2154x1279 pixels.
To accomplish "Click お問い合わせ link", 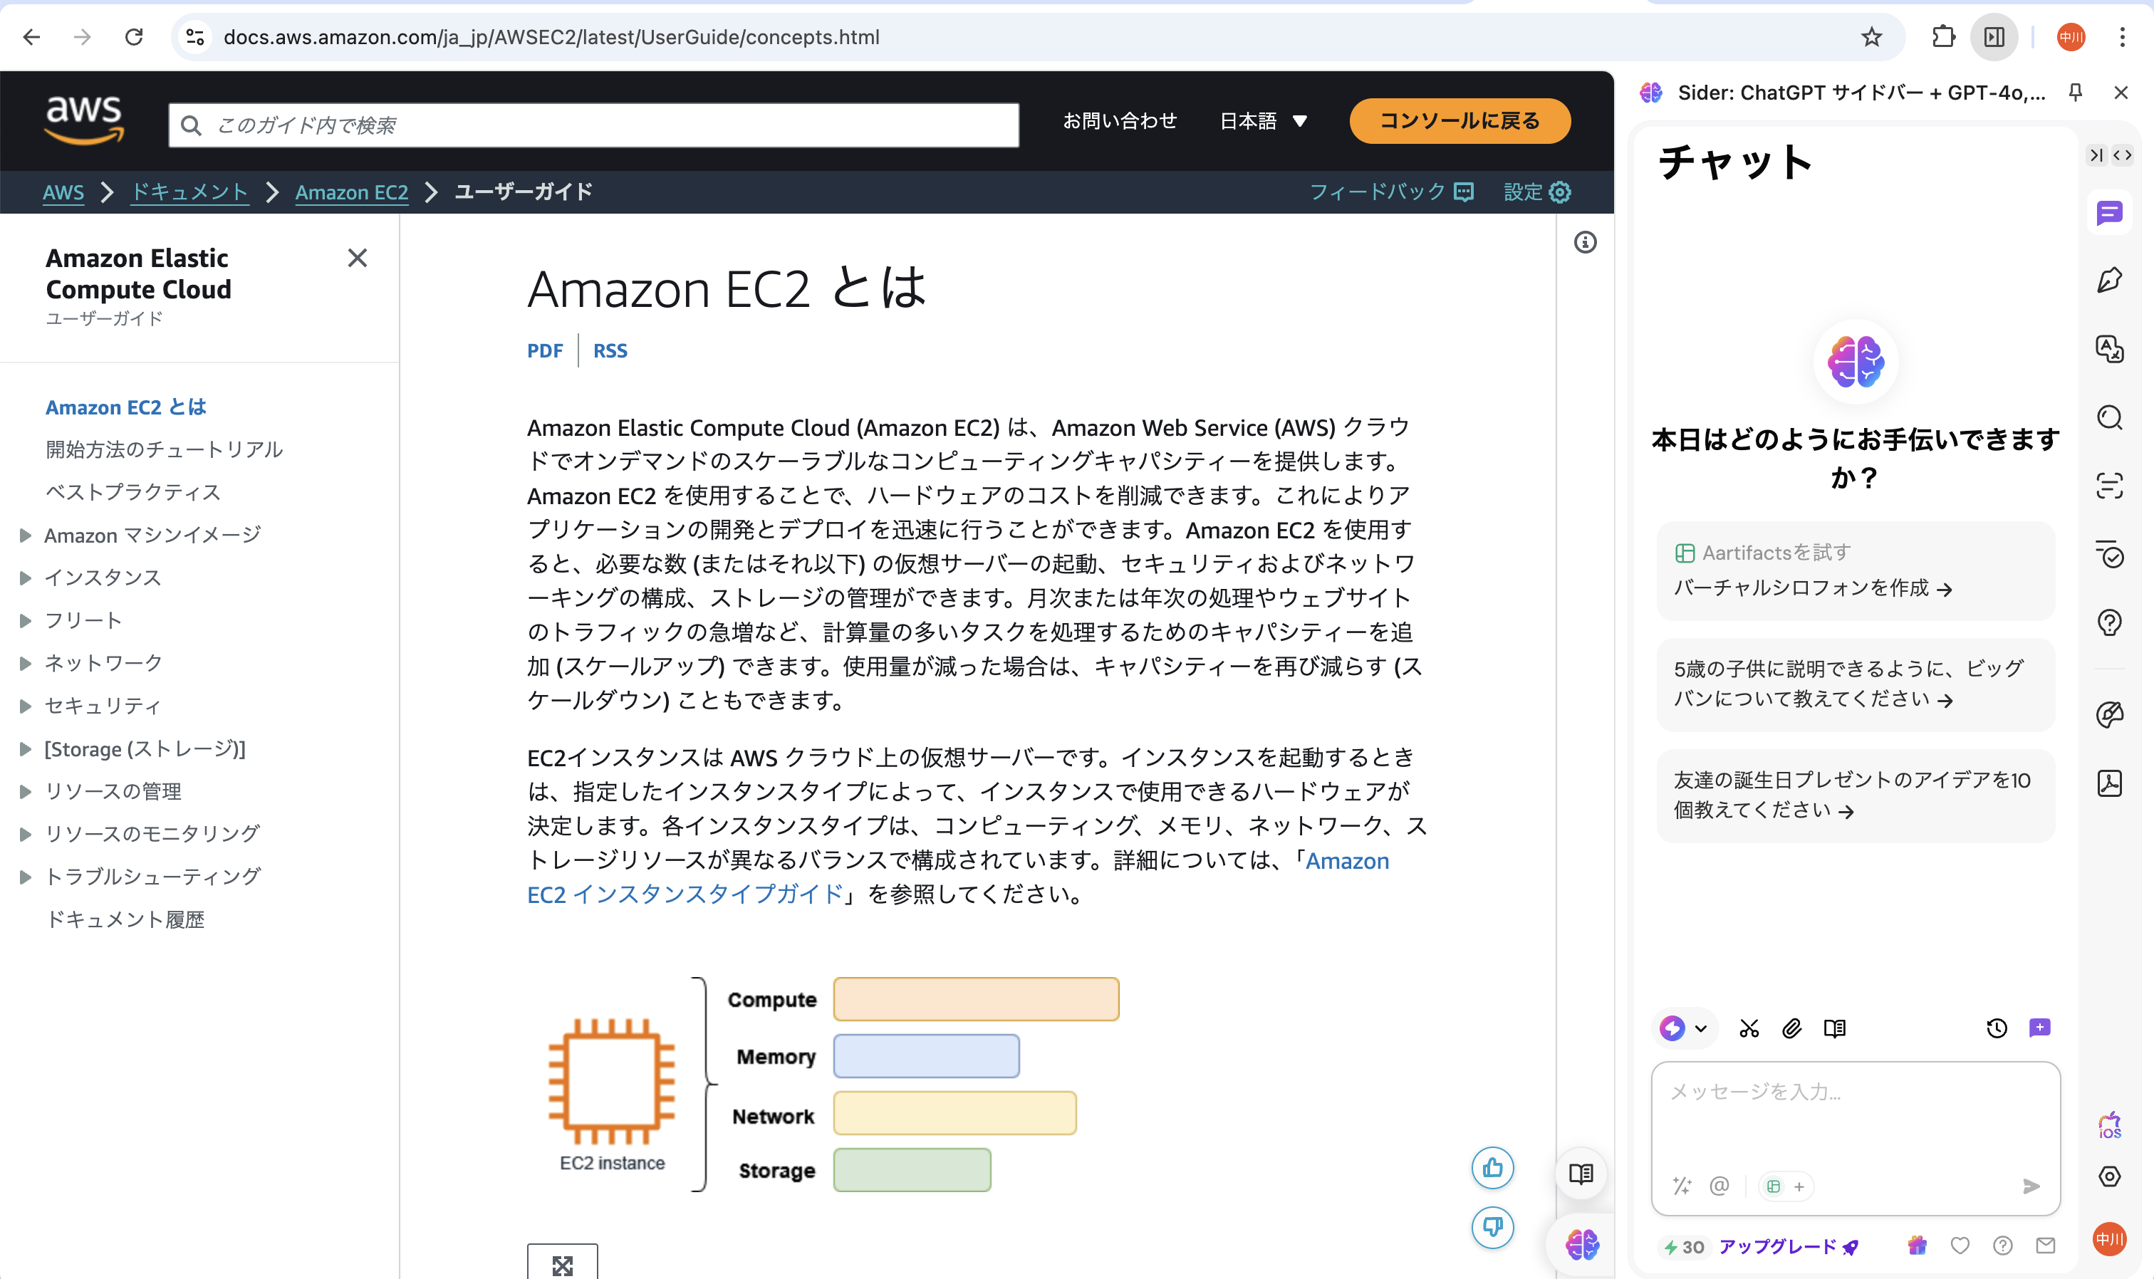I will (x=1120, y=120).
